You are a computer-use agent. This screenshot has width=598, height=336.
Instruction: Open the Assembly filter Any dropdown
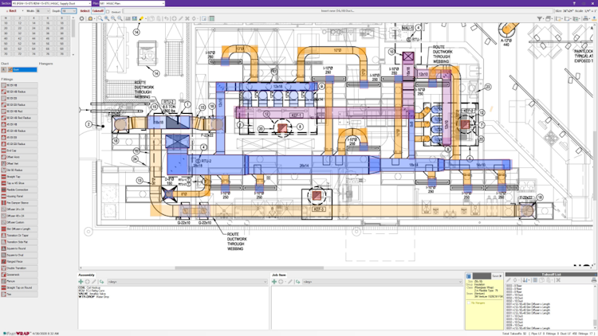(x=187, y=282)
